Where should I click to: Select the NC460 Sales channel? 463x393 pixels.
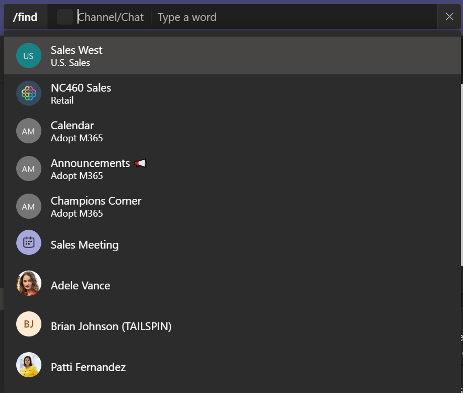232,93
